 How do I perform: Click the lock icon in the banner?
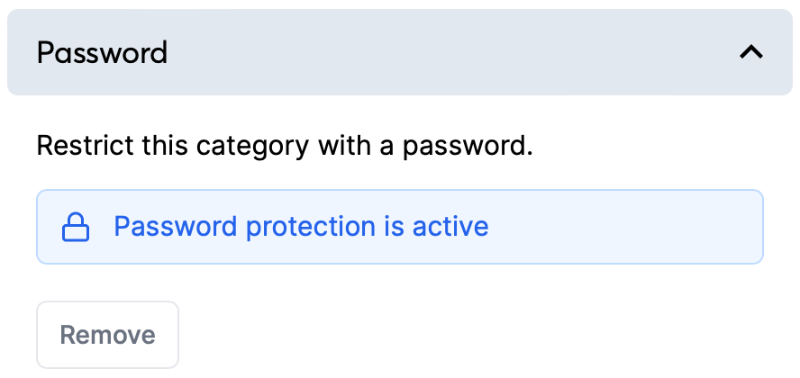tap(76, 227)
